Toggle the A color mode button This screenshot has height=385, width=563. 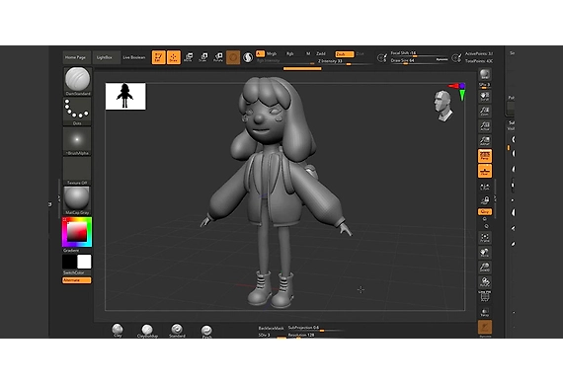260,54
